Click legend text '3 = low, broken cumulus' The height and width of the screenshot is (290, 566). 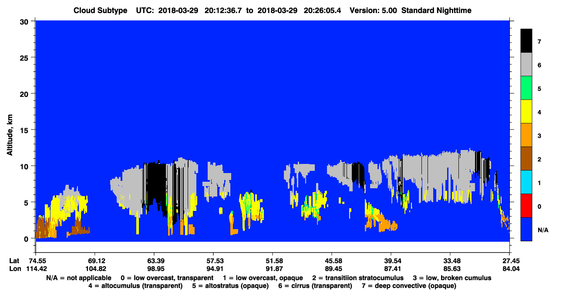click(453, 278)
